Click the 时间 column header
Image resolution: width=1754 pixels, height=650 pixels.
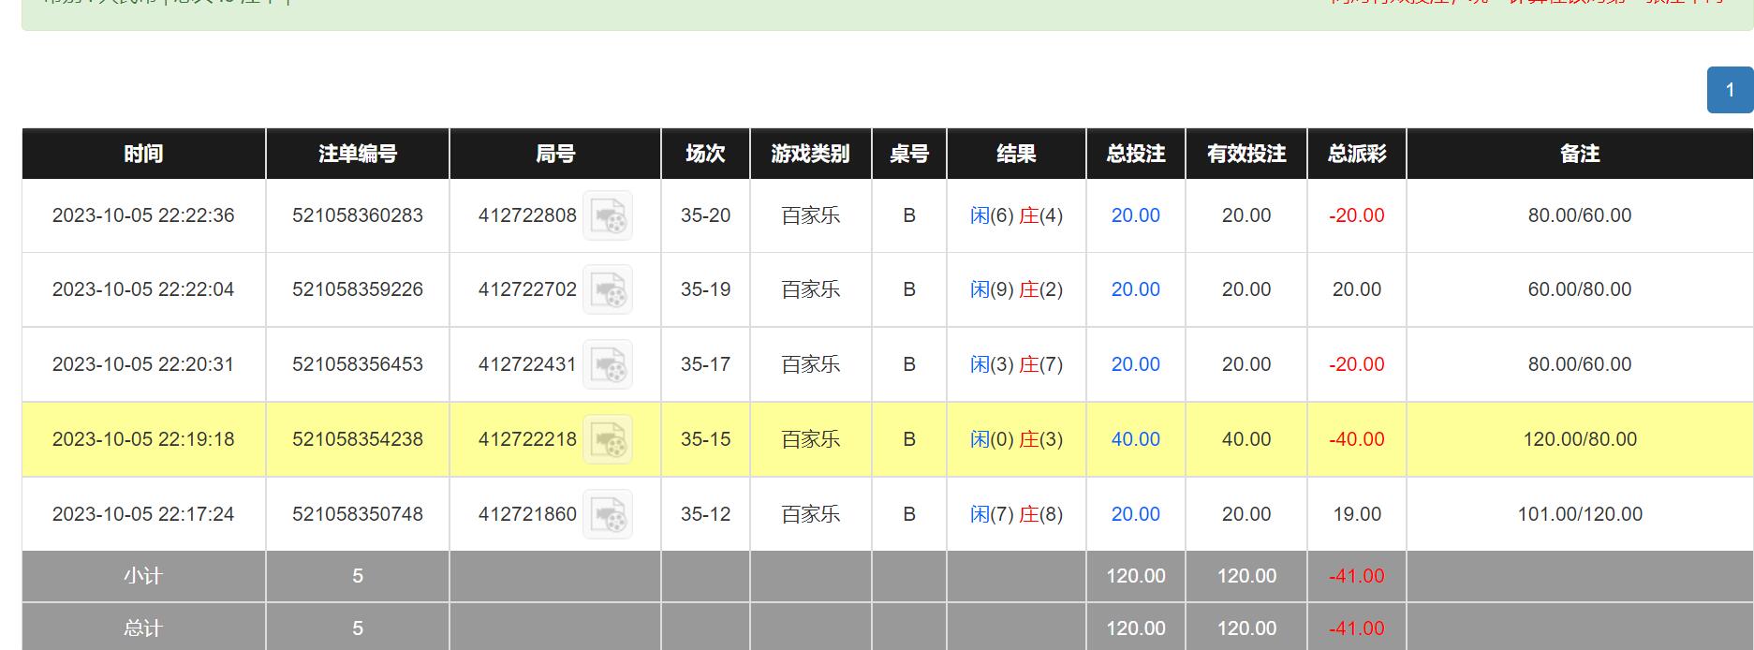pos(143,154)
